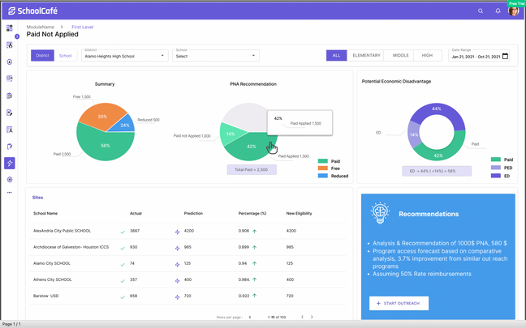The width and height of the screenshot is (526, 328).
Task: Select the highlighted lightning bolt sidebar icon
Action: (10, 163)
